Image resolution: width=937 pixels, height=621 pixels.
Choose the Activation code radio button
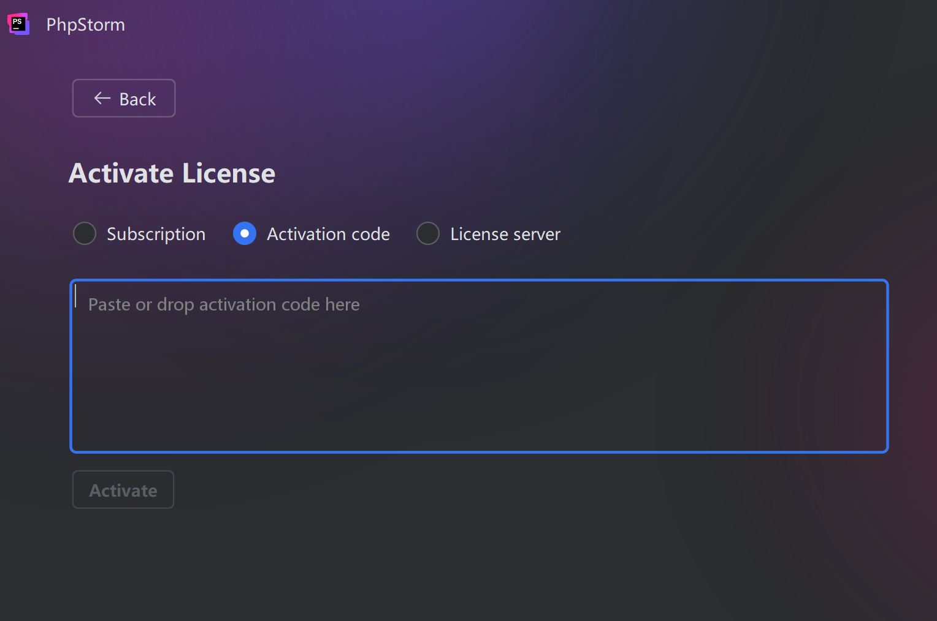(x=245, y=233)
